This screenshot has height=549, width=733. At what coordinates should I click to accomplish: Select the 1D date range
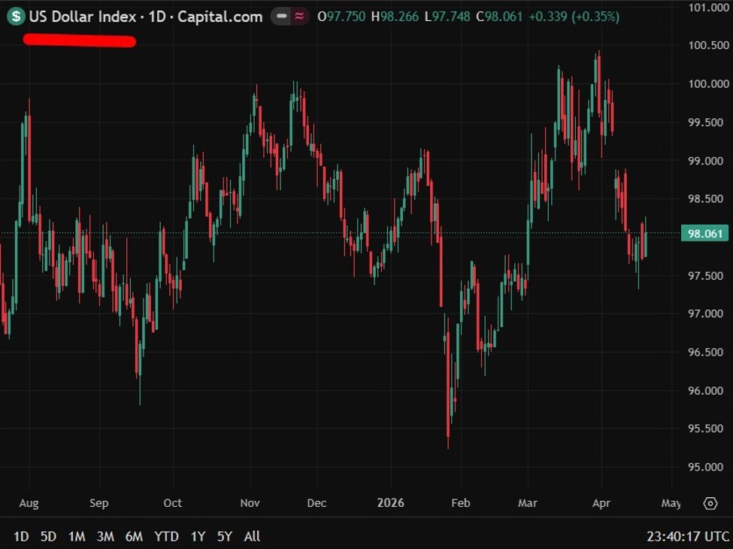tap(21, 536)
